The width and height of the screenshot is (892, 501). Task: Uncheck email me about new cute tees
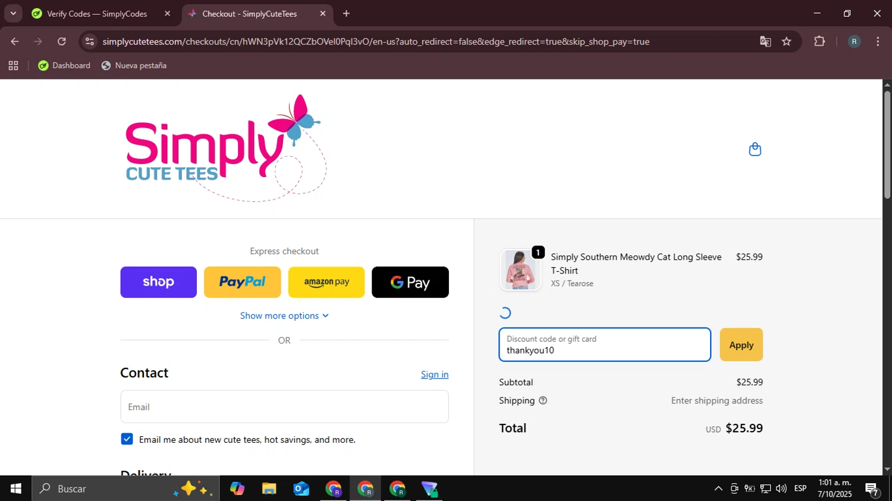tap(127, 439)
